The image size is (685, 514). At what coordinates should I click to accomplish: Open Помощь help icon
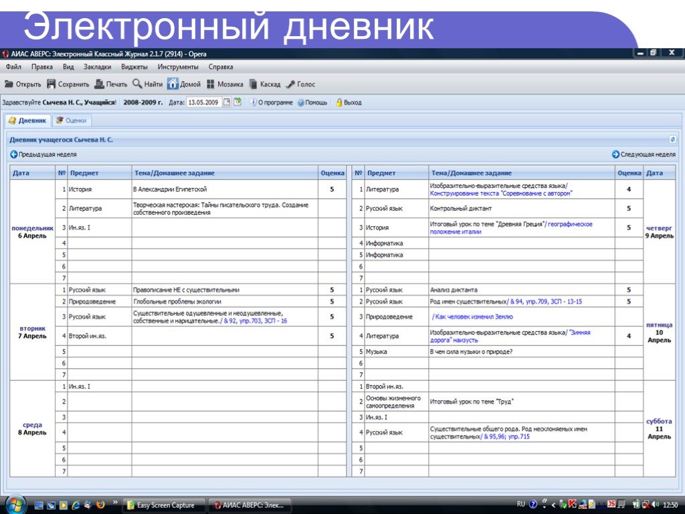pos(301,102)
